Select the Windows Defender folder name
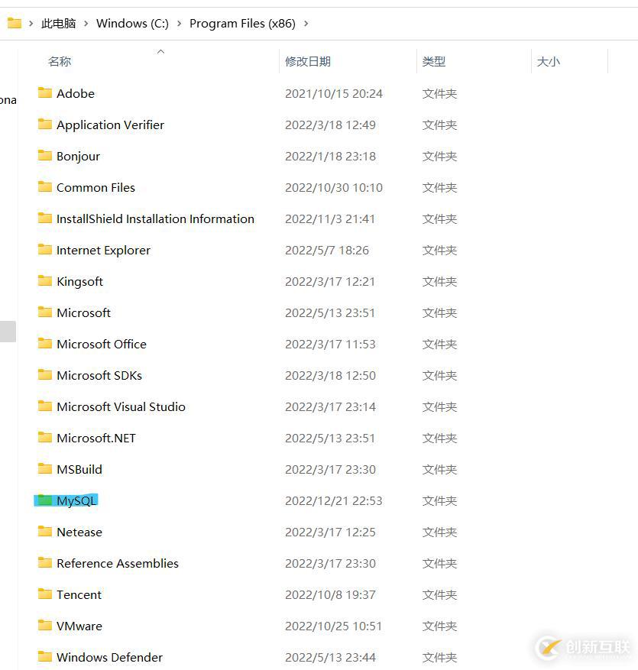This screenshot has height=670, width=638. [109, 657]
